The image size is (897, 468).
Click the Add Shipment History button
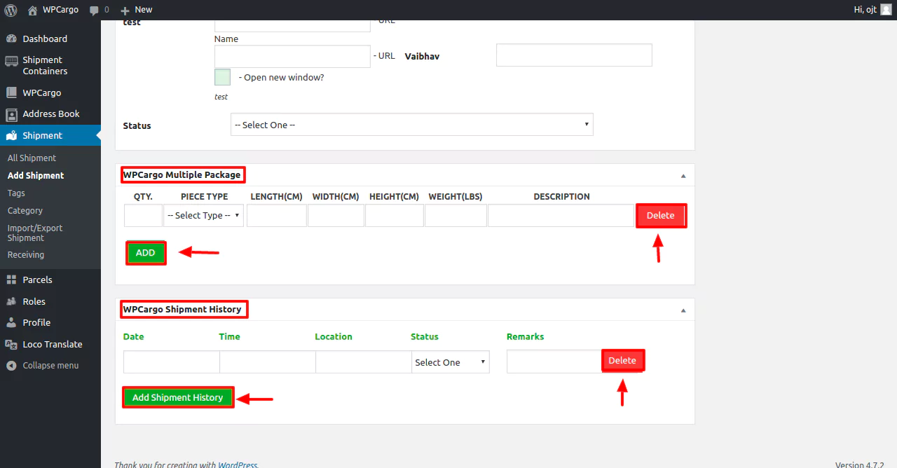pos(178,397)
